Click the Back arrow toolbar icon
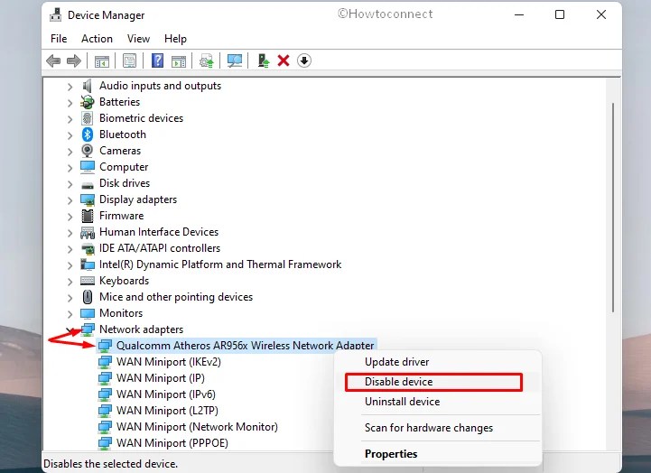This screenshot has height=473, width=651. click(53, 61)
